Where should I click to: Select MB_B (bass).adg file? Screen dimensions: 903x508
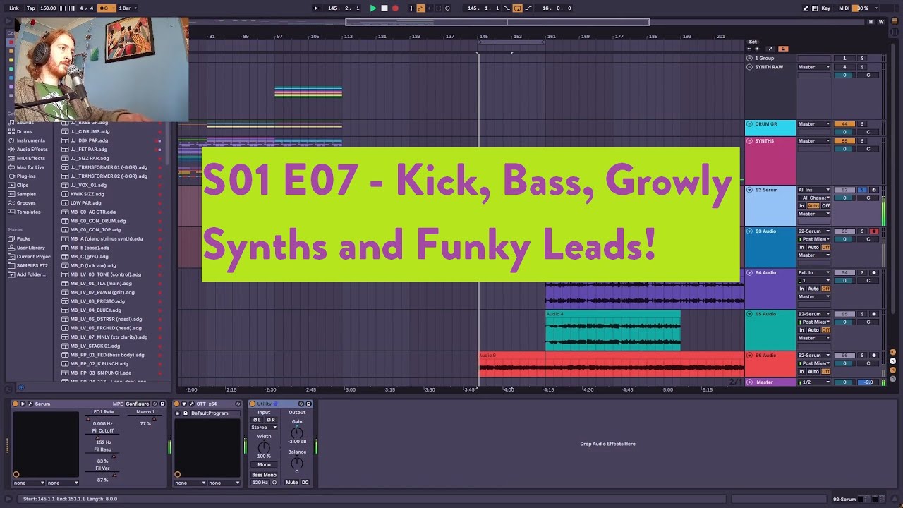coord(90,248)
